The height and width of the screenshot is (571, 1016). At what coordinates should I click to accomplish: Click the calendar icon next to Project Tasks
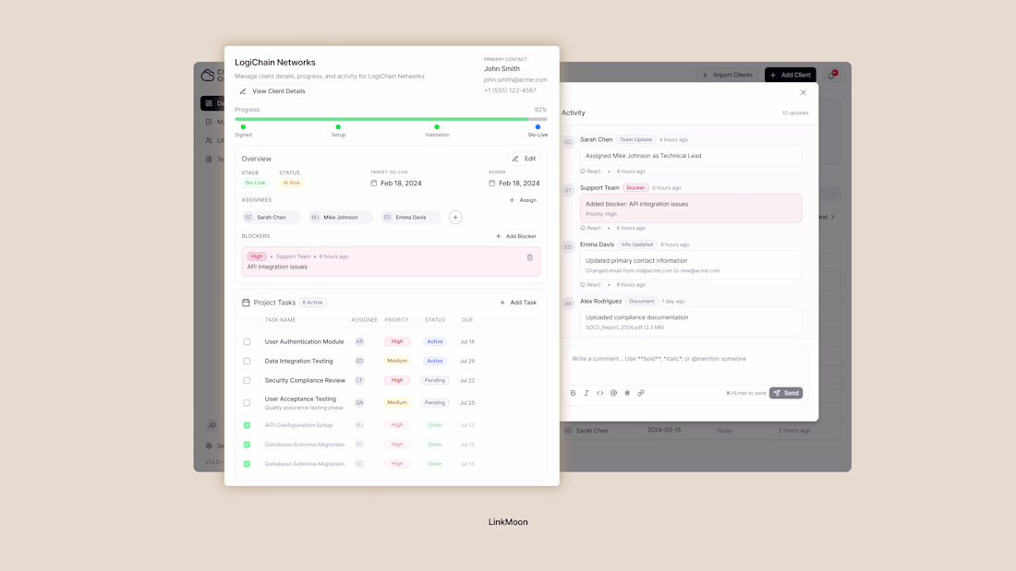(x=246, y=303)
